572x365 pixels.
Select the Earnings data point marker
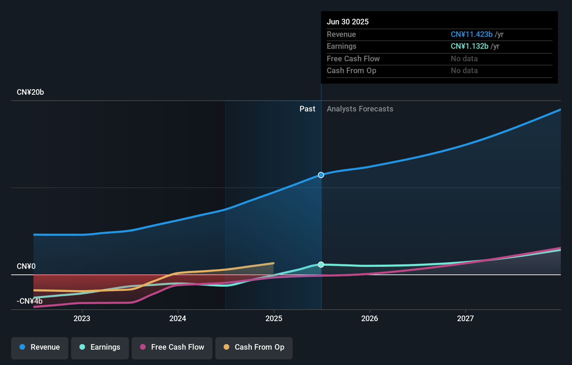(x=320, y=265)
